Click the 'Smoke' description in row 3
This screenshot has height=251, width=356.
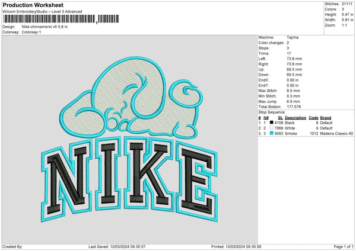click(x=291, y=134)
